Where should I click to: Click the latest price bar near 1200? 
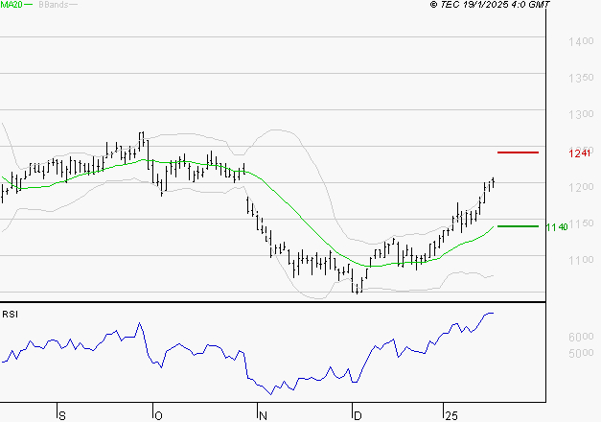493,182
